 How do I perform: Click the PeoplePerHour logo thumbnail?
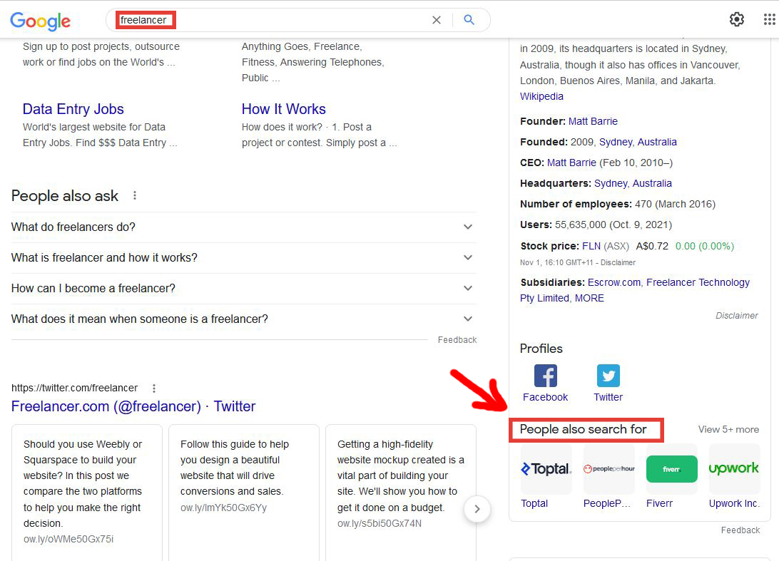[x=609, y=468]
